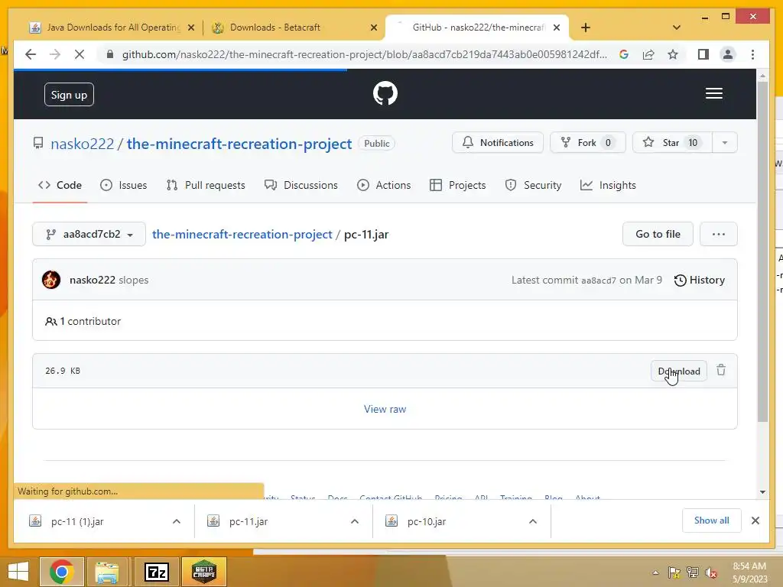Open downloaded pc-11.jar in download bar

click(249, 521)
